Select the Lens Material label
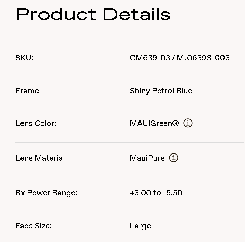 41,158
